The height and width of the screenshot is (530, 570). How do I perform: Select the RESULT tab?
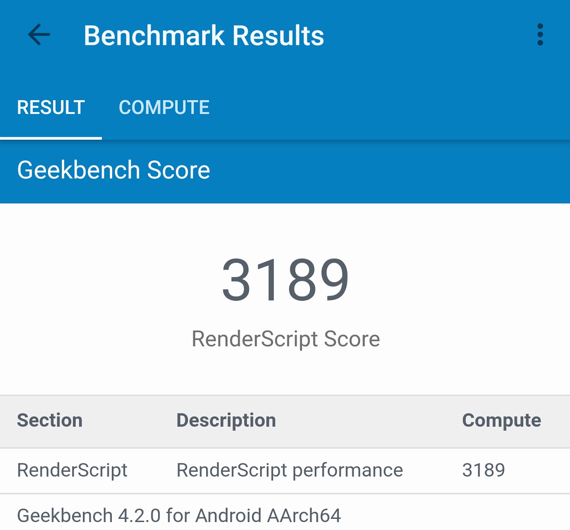[x=51, y=107]
